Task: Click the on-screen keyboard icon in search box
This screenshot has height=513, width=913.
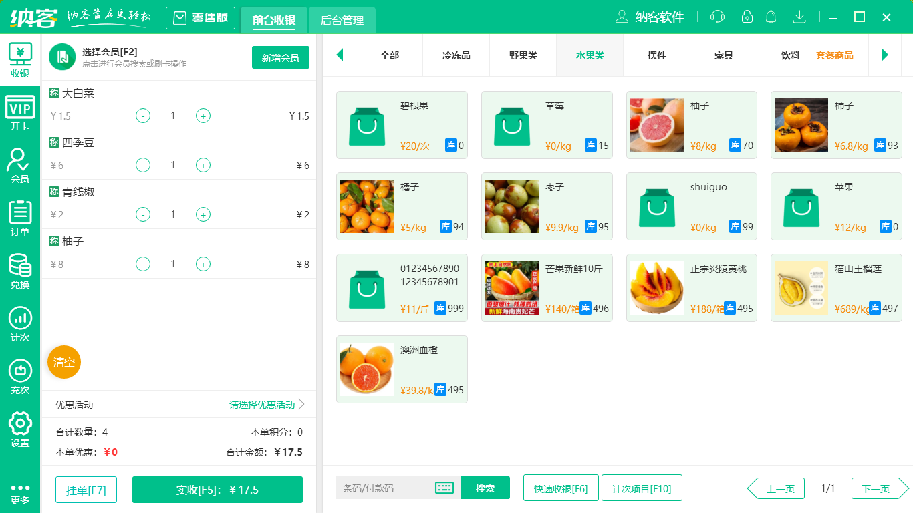Action: pyautogui.click(x=444, y=488)
